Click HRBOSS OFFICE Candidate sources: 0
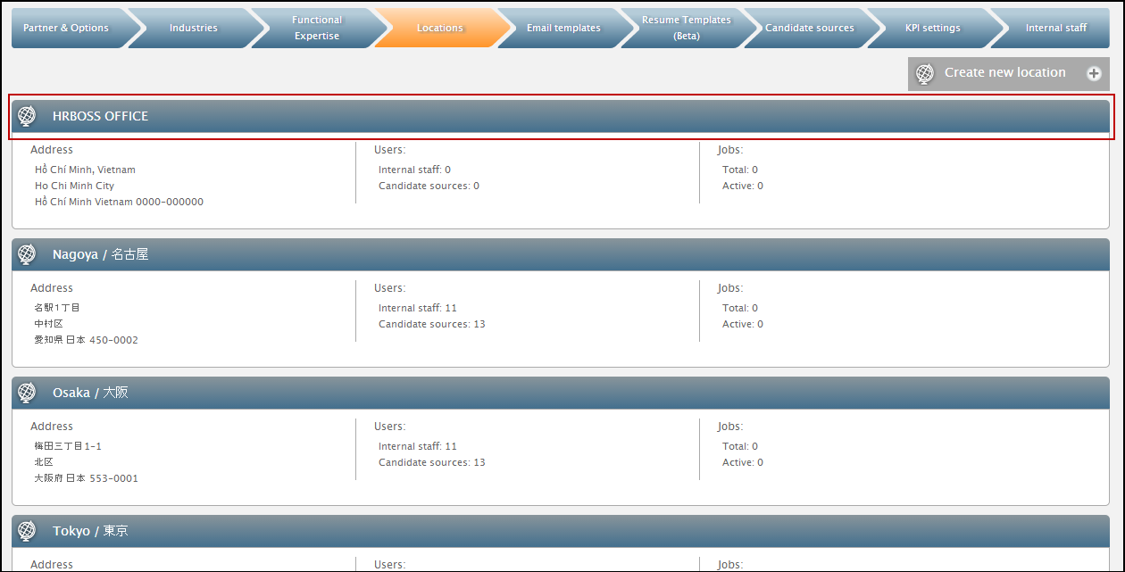1125x572 pixels. (429, 186)
